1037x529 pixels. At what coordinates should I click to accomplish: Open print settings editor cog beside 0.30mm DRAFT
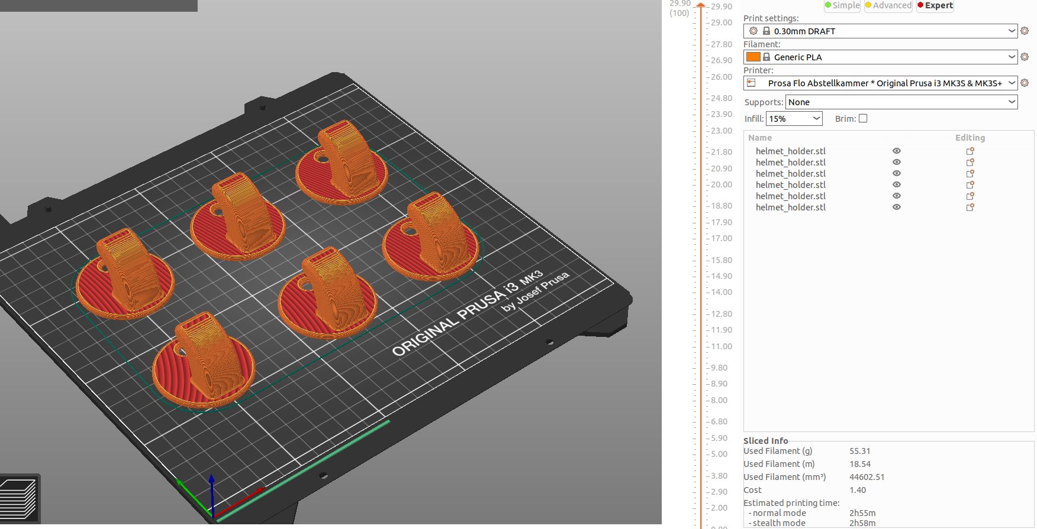[1025, 31]
